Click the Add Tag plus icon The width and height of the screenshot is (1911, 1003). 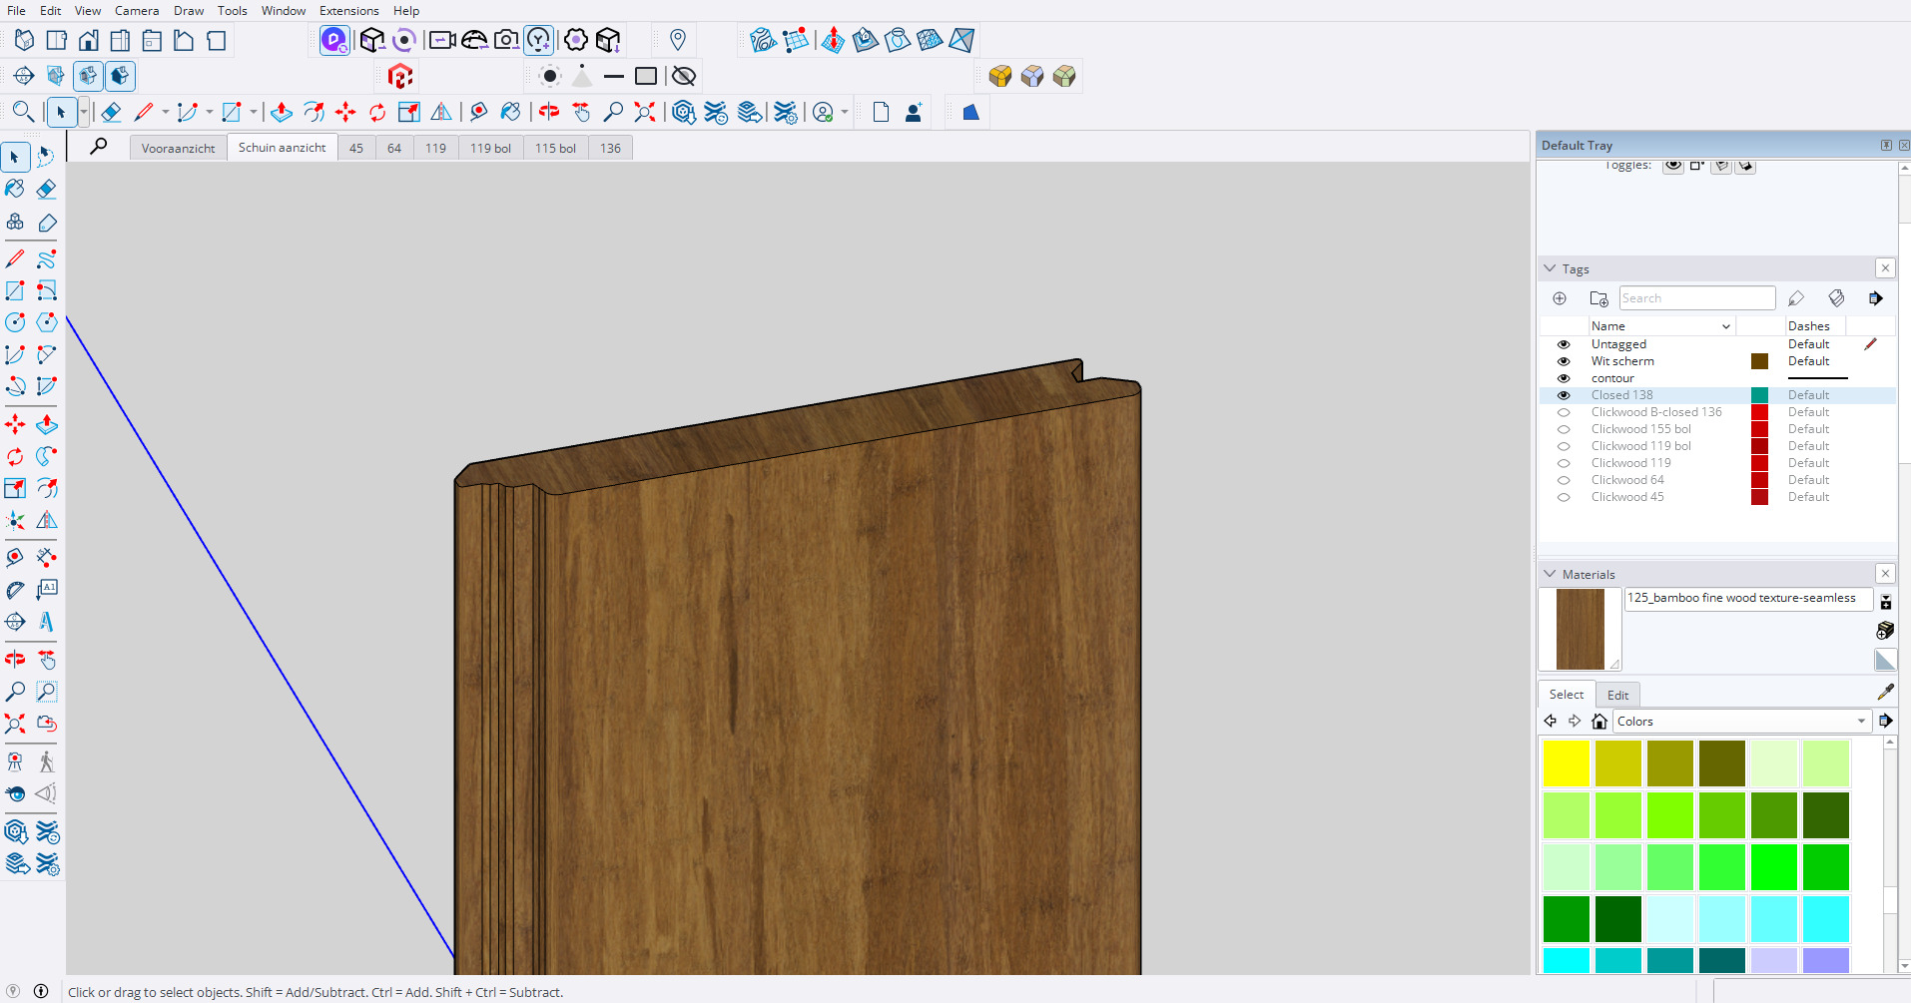point(1560,298)
